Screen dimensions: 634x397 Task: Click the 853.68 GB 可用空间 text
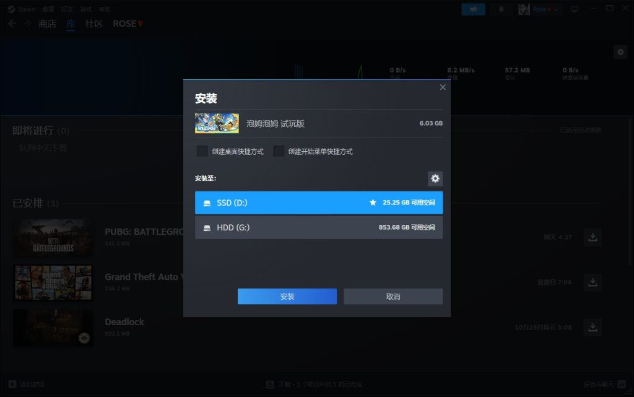407,227
